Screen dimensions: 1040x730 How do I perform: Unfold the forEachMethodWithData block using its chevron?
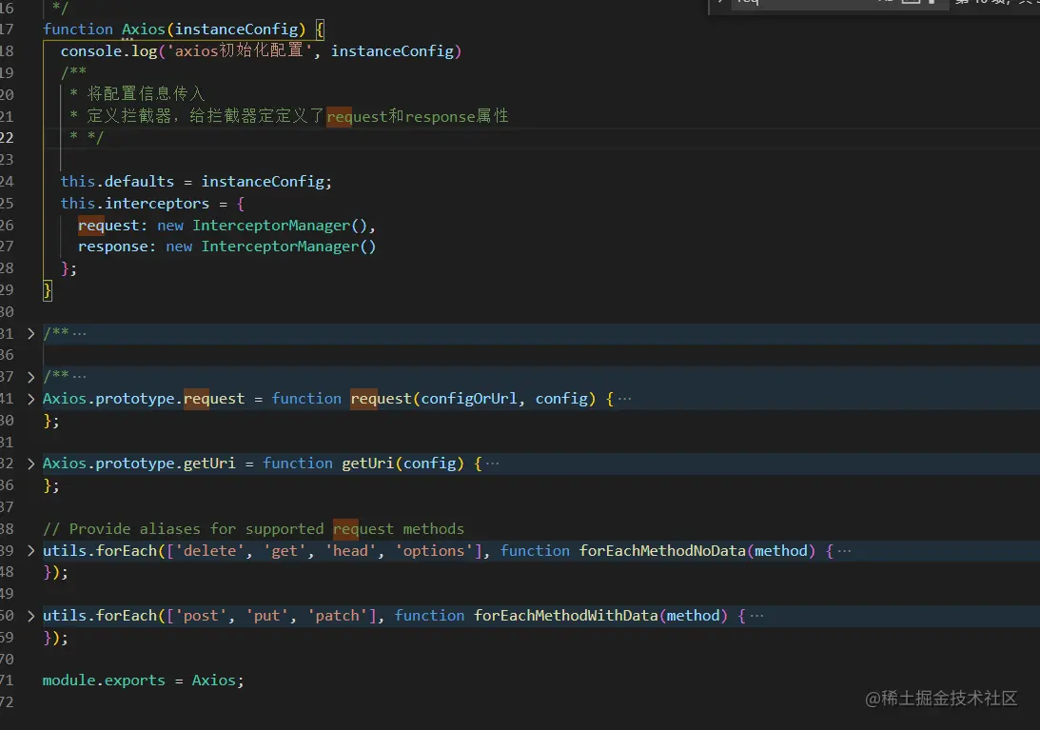(x=30, y=616)
